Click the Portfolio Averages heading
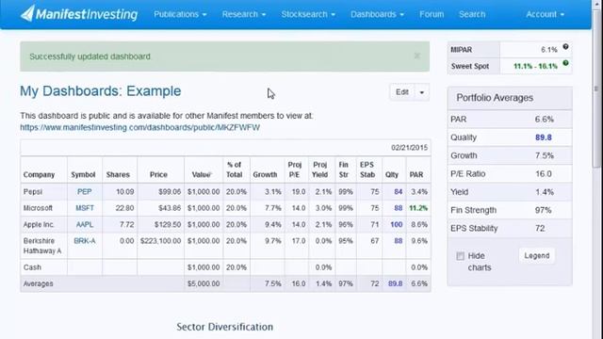Screen dimensions: 603x339 click(x=495, y=98)
